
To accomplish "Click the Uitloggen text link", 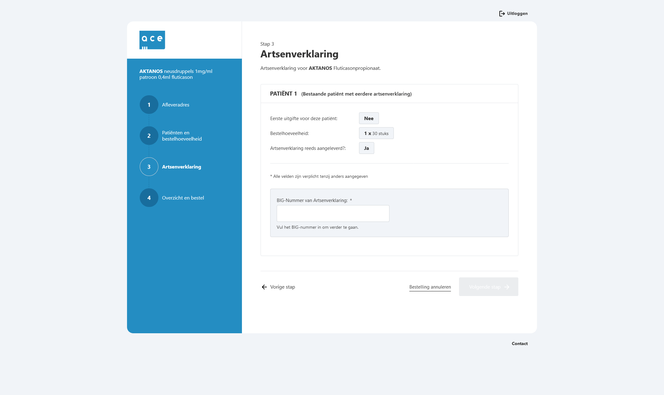I will click(x=517, y=14).
